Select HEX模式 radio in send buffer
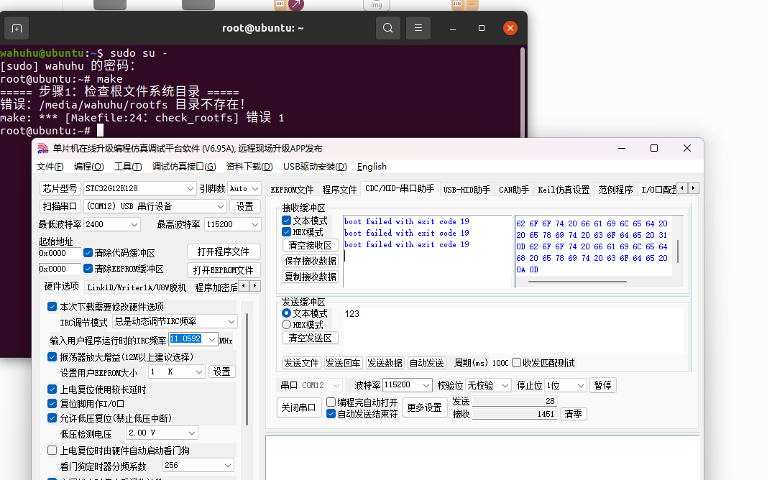Viewport: 767px width, 480px height. click(287, 325)
